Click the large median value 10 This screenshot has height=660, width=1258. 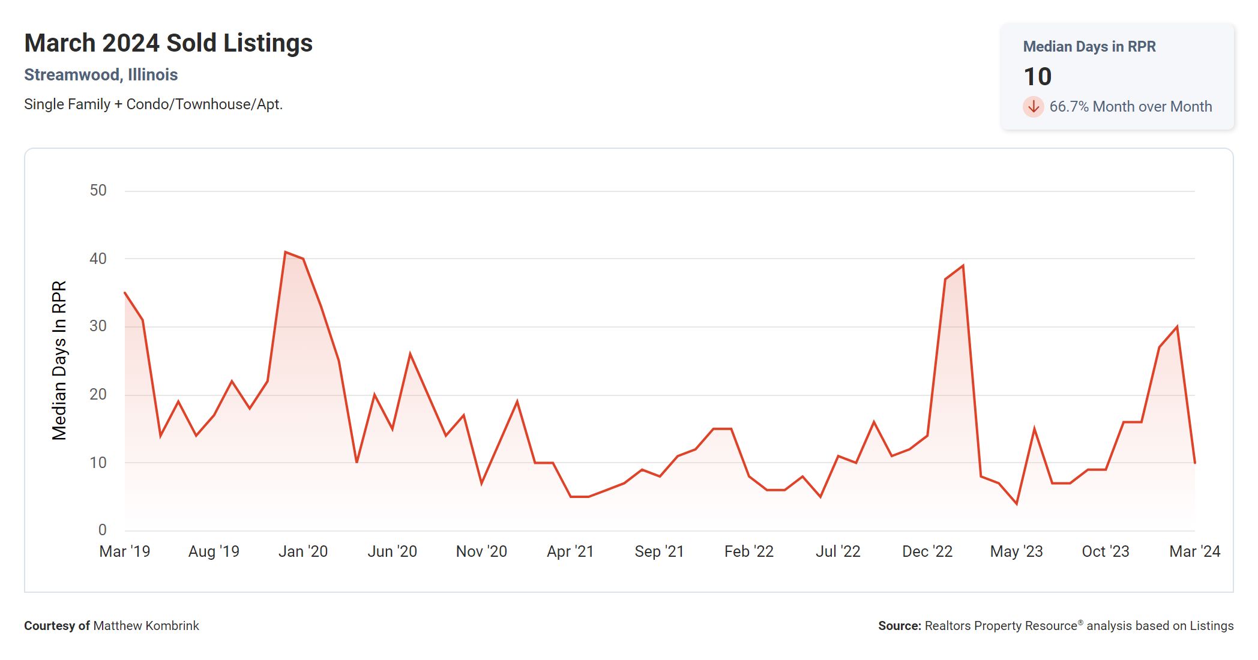click(x=1037, y=77)
